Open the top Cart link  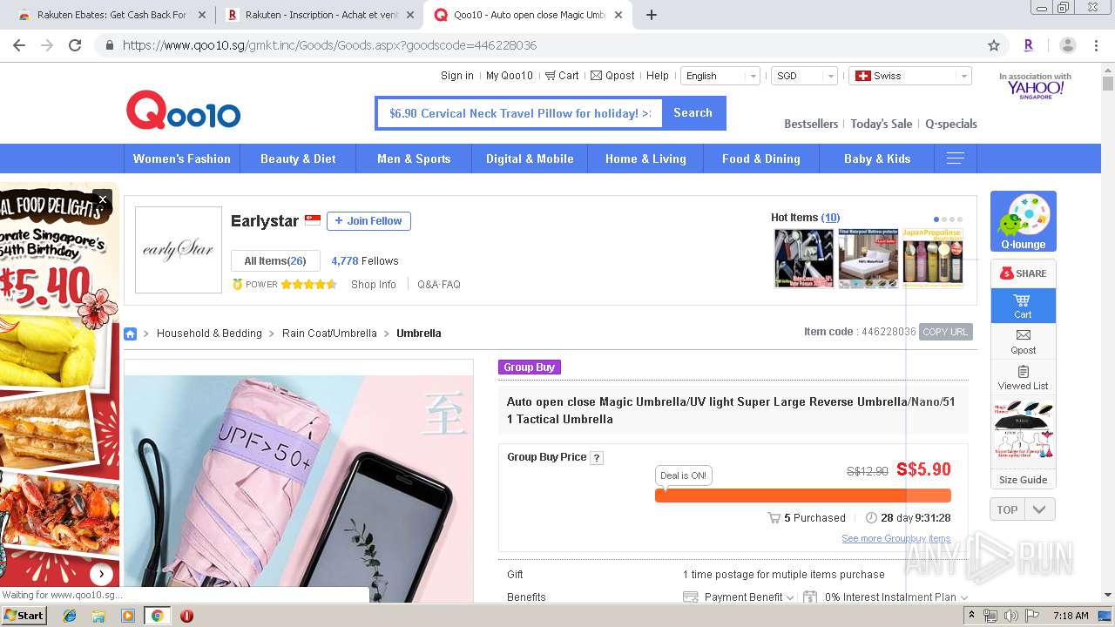click(562, 76)
